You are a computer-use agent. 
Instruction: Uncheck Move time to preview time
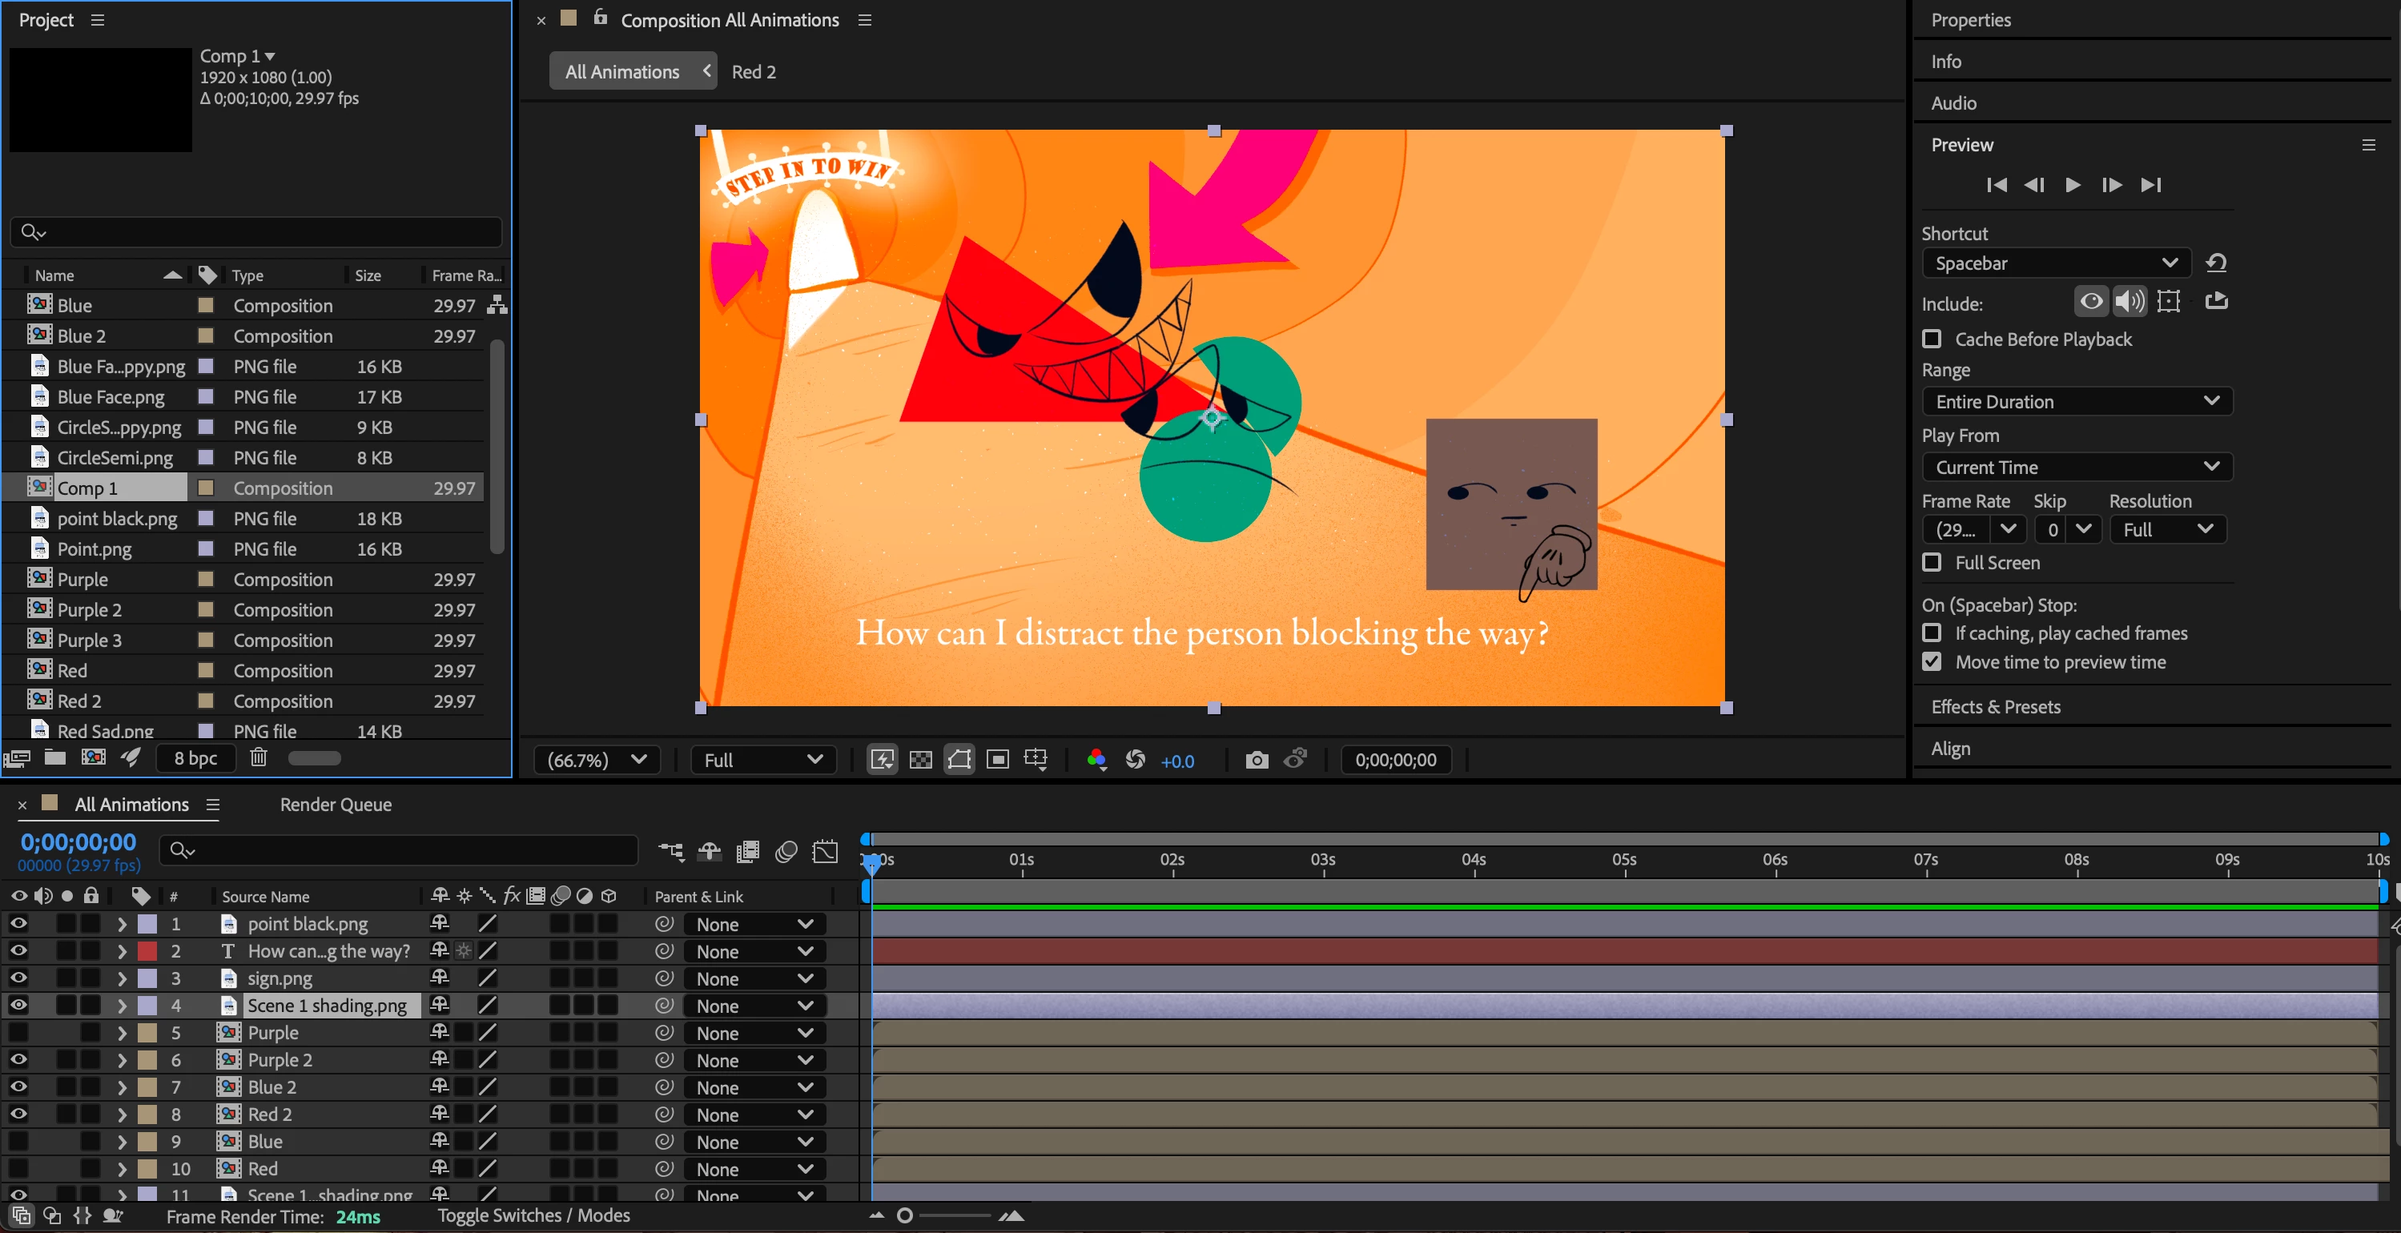pyautogui.click(x=1932, y=661)
